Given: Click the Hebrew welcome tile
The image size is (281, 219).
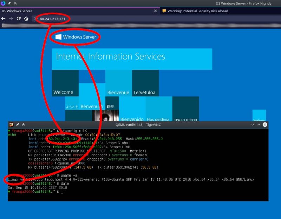Looking at the screenshot, I should (186, 109).
